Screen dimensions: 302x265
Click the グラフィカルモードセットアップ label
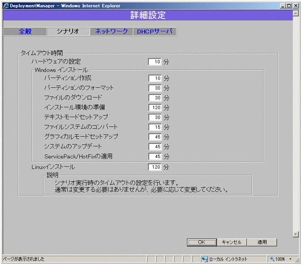point(81,136)
